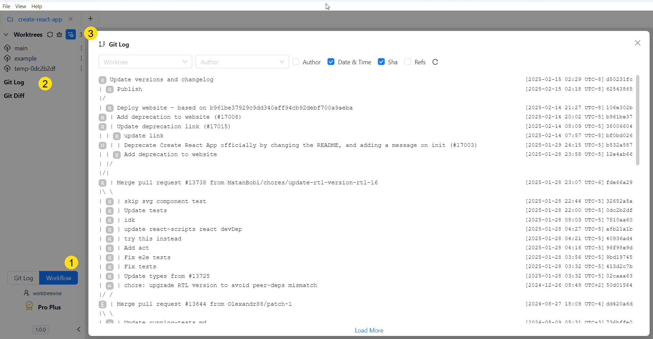Enable the Author checkbox
653x339 pixels.
coord(296,62)
